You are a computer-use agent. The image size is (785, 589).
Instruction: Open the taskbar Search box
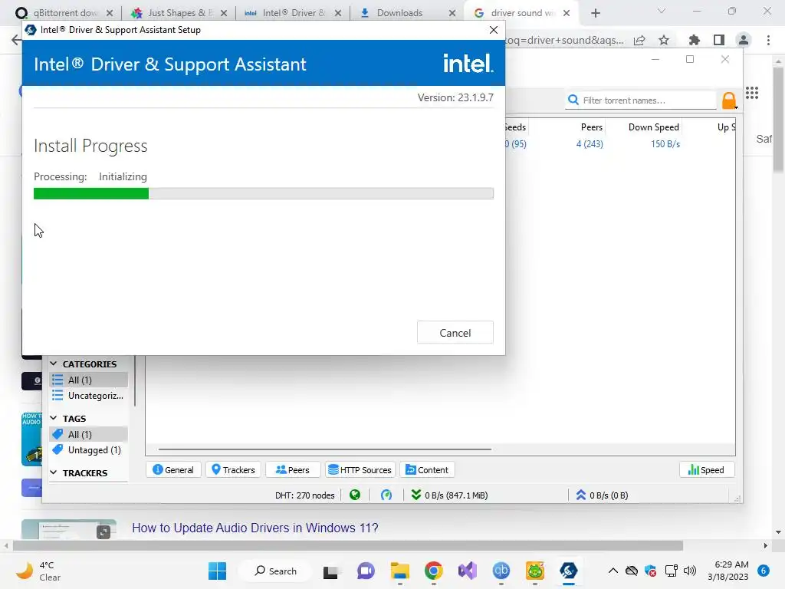[x=275, y=571]
